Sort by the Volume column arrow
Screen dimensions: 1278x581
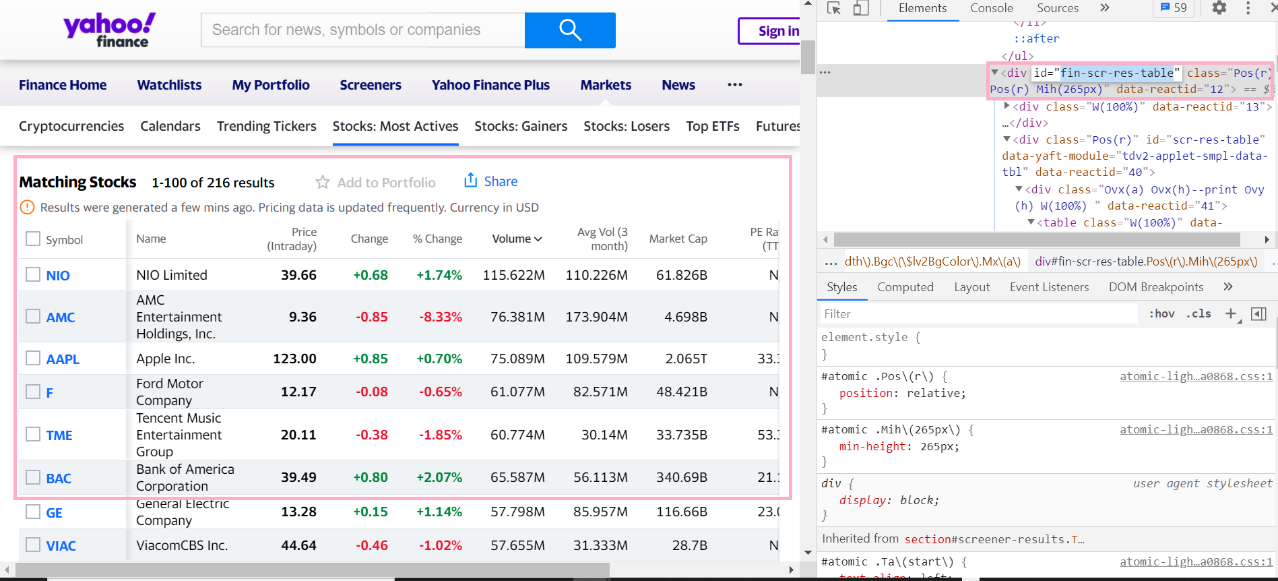point(538,239)
